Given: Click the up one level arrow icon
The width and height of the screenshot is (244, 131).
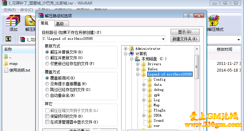Looking at the screenshot, I should 8,39.
